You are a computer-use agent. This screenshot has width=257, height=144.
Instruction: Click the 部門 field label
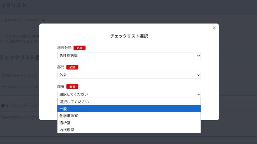click(60, 67)
